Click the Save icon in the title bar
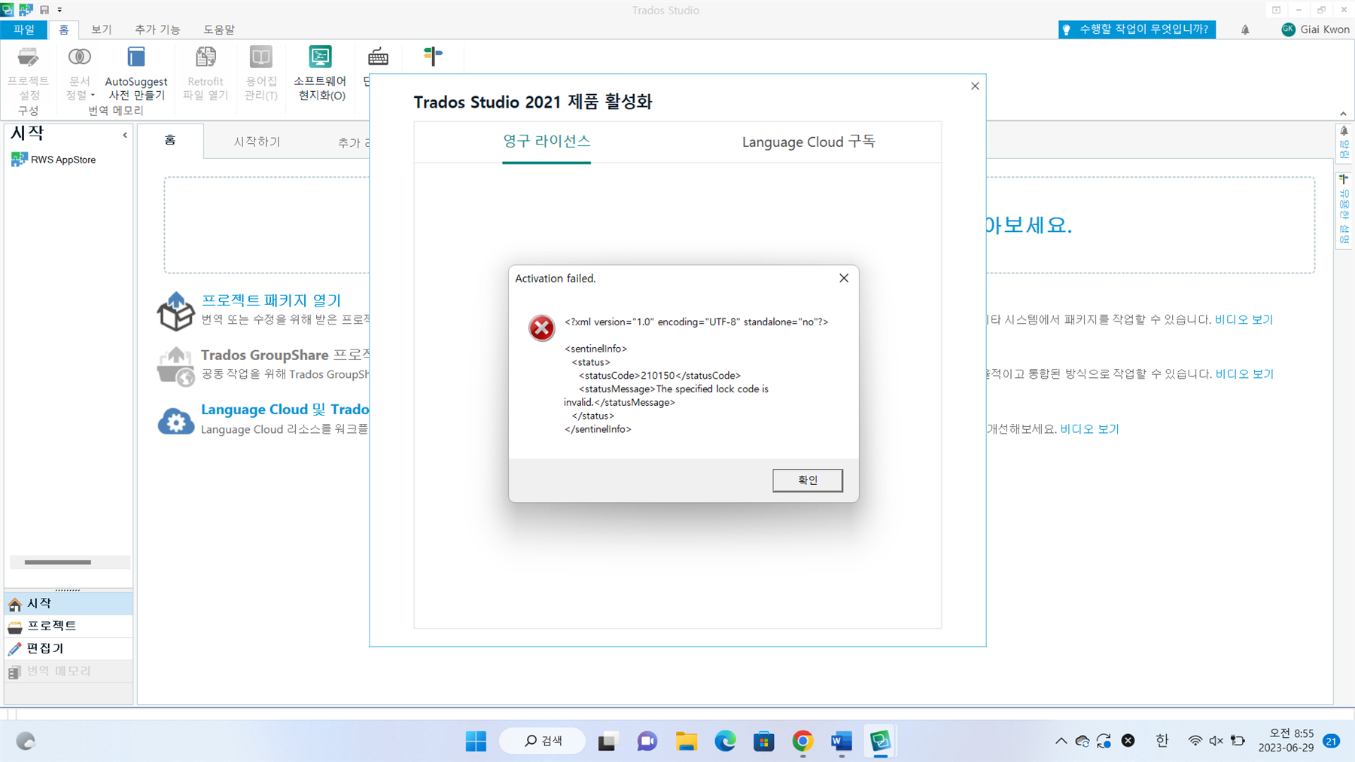The width and height of the screenshot is (1355, 762). (x=45, y=9)
